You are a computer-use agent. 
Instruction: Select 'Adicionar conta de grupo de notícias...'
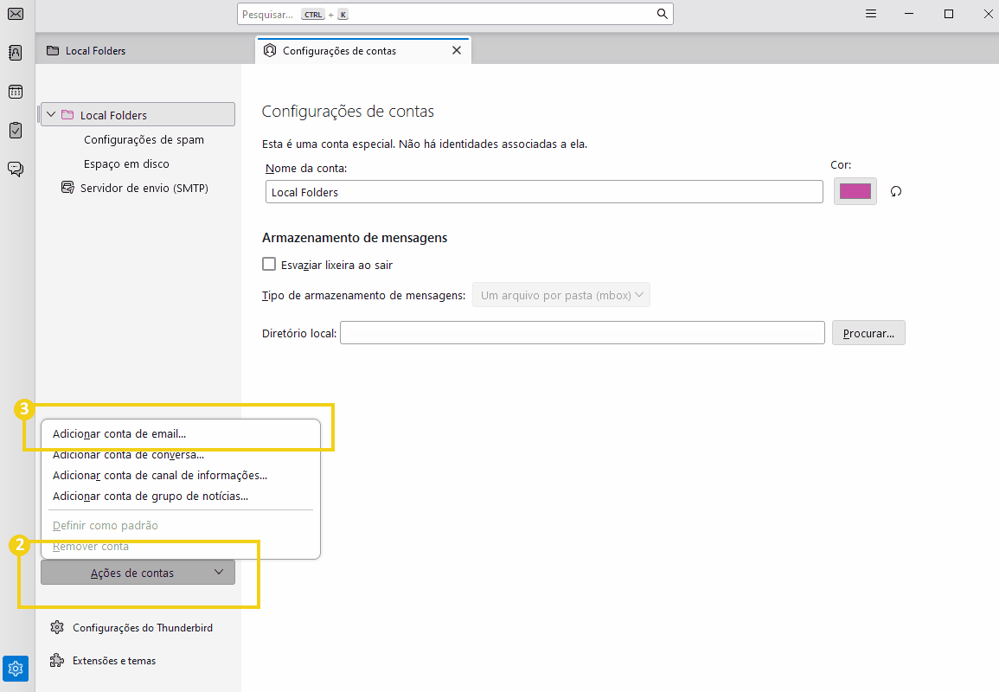(x=149, y=496)
